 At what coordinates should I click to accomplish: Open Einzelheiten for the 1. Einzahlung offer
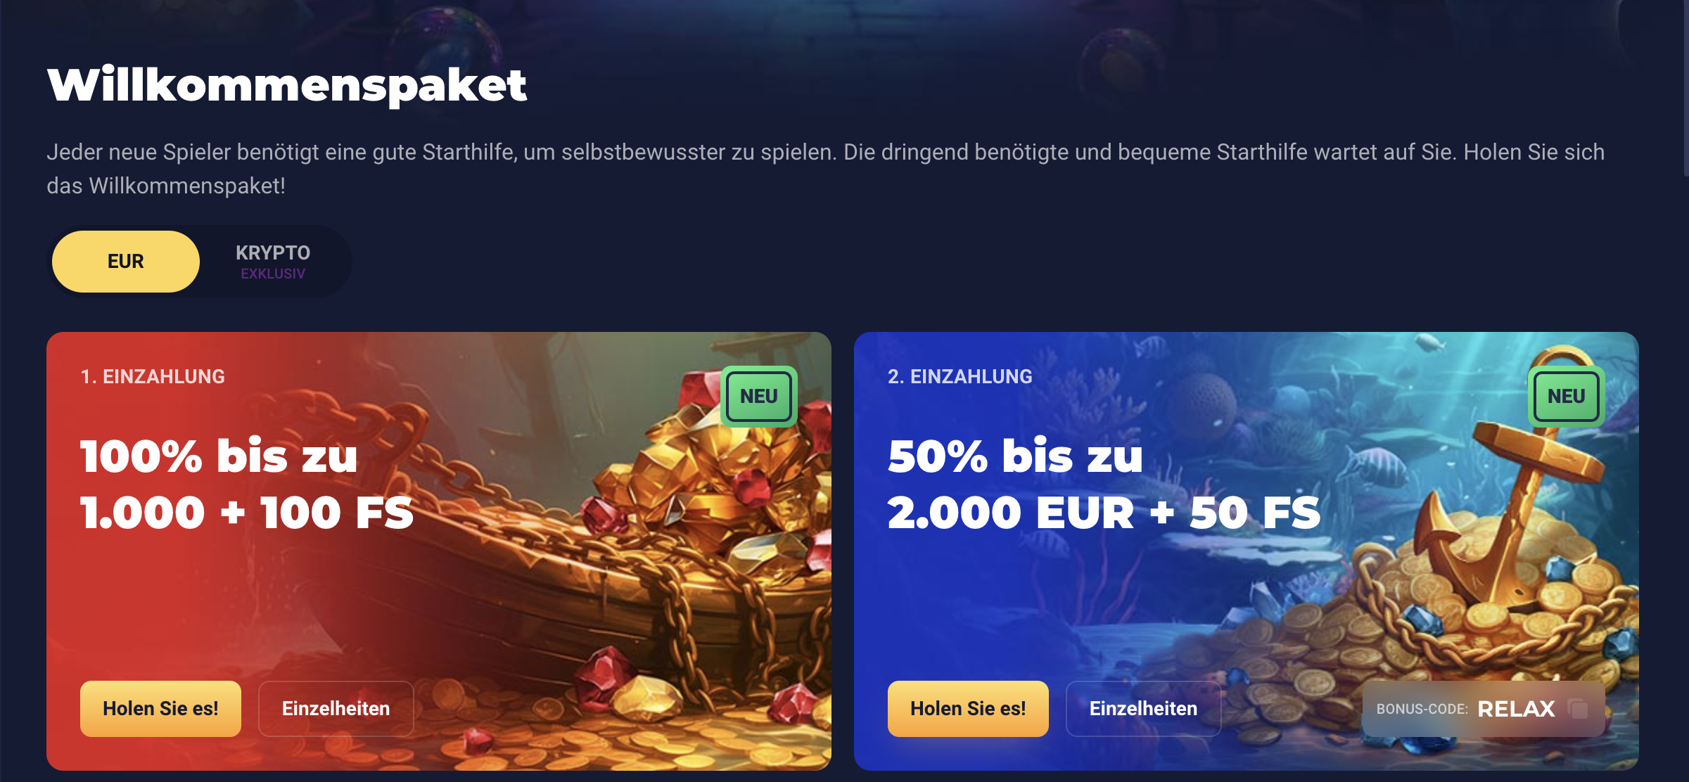(336, 709)
